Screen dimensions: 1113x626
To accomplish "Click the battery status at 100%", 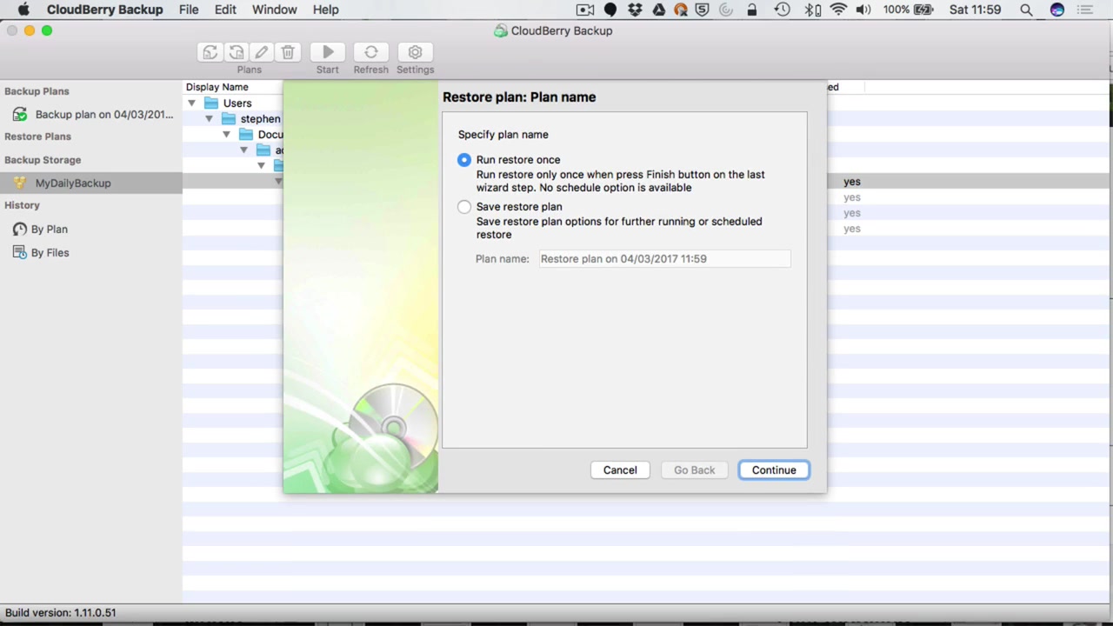I will [x=909, y=10].
